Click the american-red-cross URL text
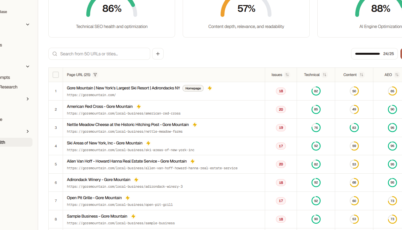 (124, 114)
